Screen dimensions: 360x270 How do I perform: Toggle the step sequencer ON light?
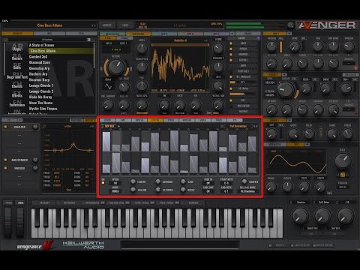(103, 183)
